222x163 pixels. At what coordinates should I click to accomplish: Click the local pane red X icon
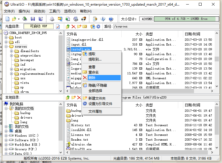(x=79, y=97)
